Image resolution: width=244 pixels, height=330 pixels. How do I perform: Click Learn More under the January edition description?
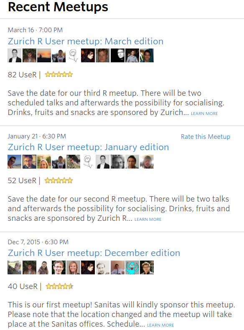148,219
